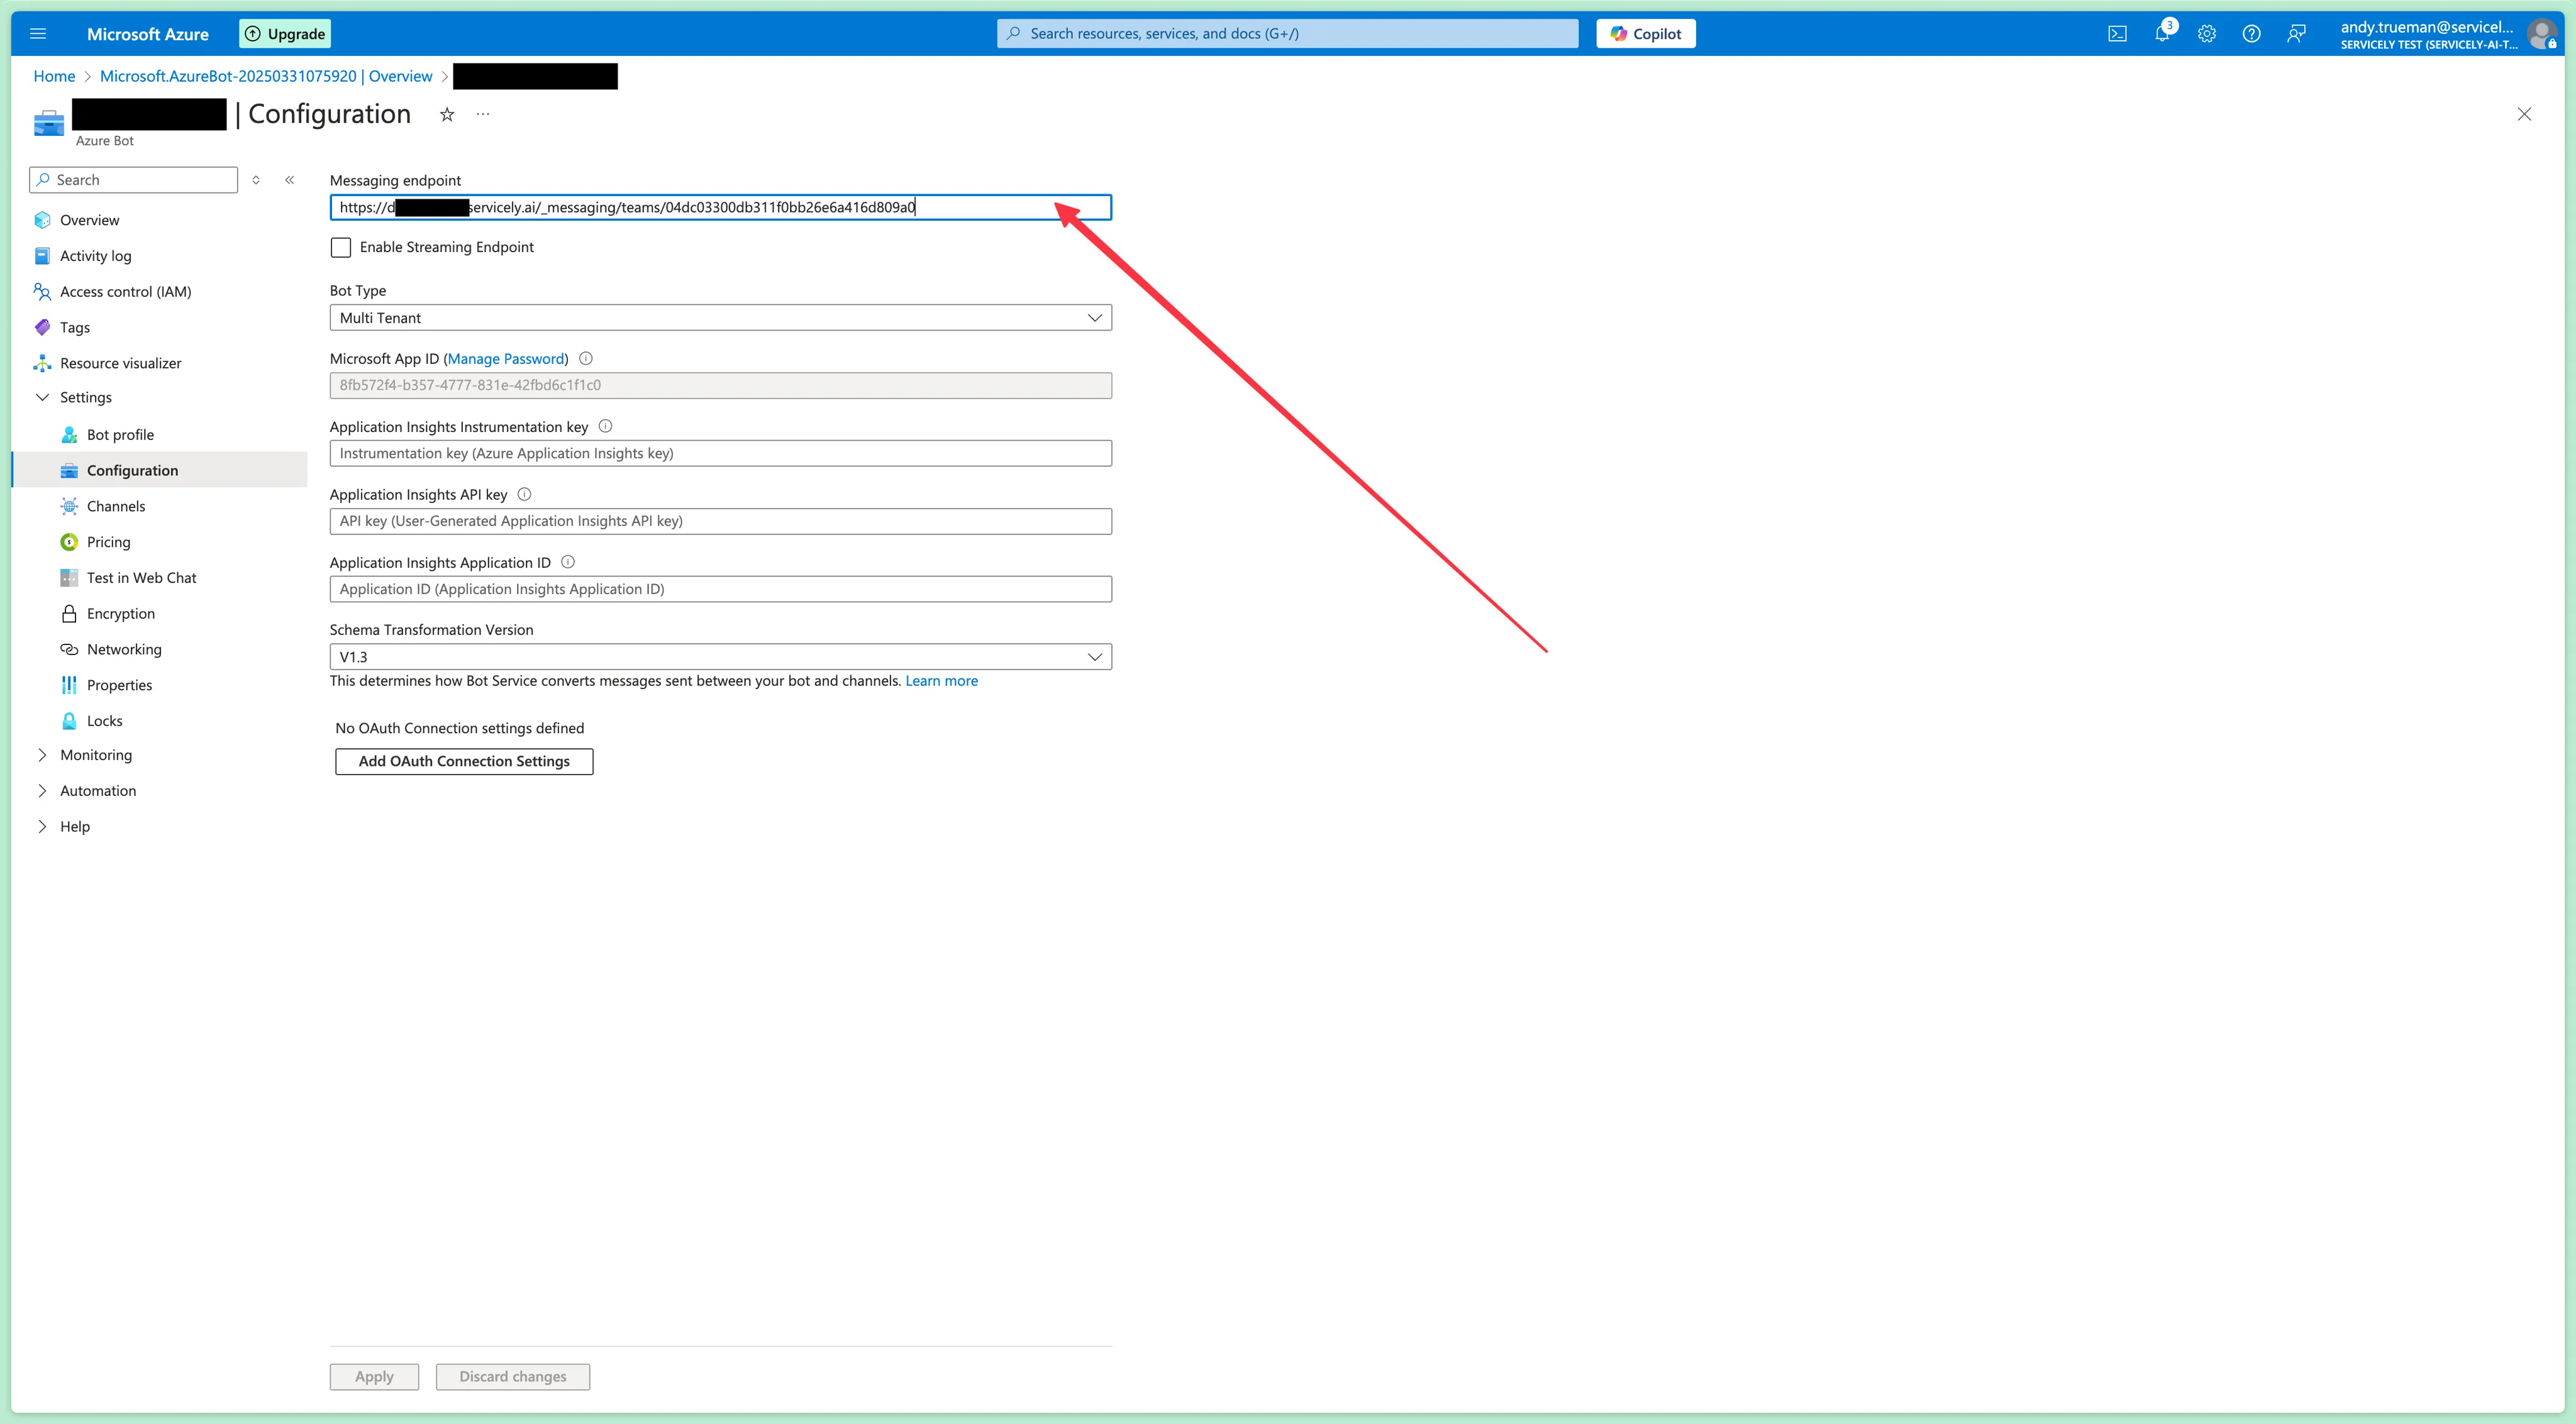Collapse the resource sidebar with double chevron
Image resolution: width=2576 pixels, height=1424 pixels.
290,180
